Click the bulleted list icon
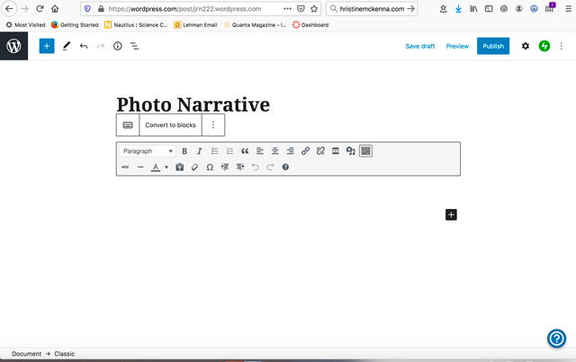Screen dimensions: 576x362 (215, 151)
